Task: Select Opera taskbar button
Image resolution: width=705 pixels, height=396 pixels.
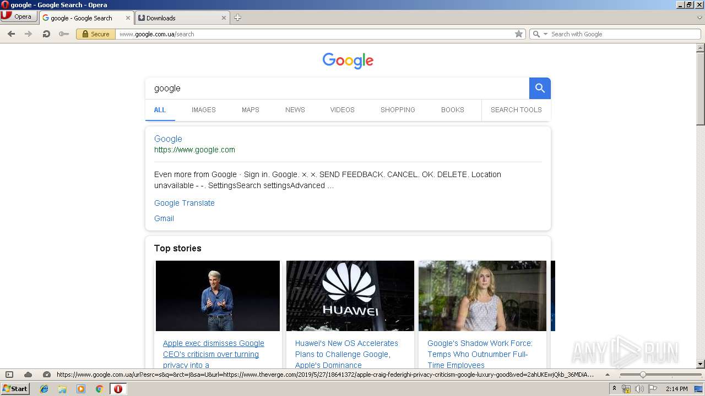Action: pos(118,389)
